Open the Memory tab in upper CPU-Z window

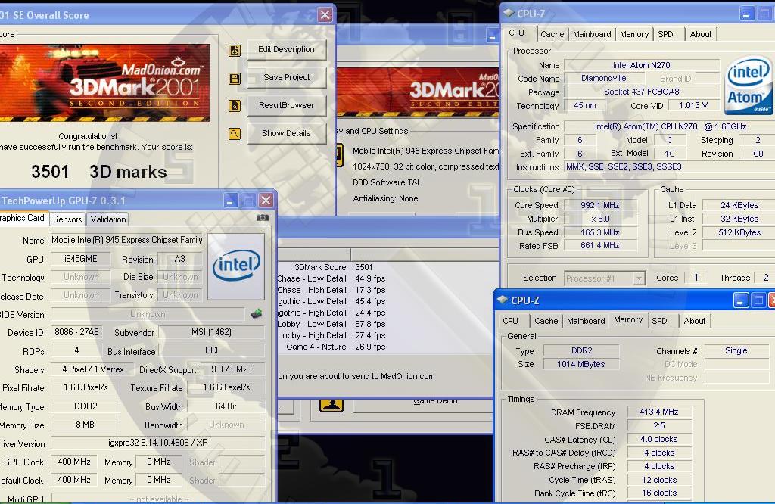pyautogui.click(x=634, y=34)
